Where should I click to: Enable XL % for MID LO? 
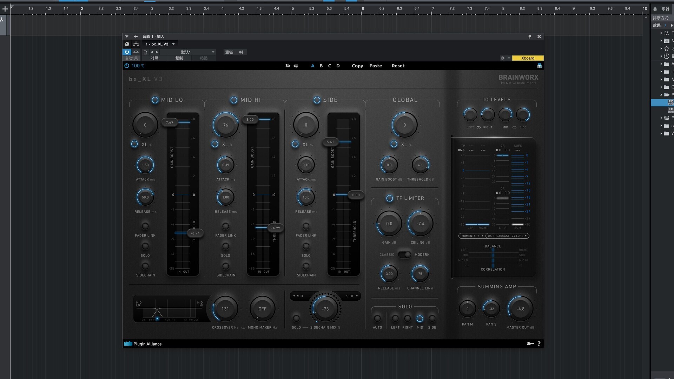tap(134, 144)
